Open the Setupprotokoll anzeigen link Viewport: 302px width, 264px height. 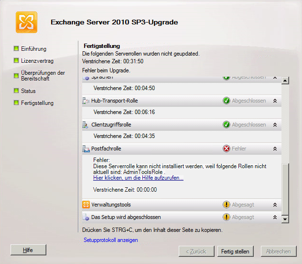coord(111,240)
